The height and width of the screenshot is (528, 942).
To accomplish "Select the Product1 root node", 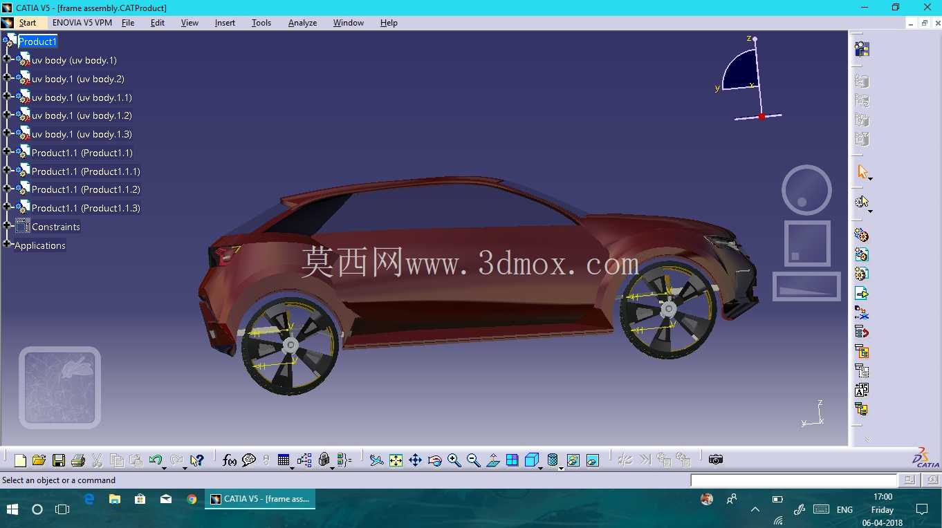I will tap(37, 41).
